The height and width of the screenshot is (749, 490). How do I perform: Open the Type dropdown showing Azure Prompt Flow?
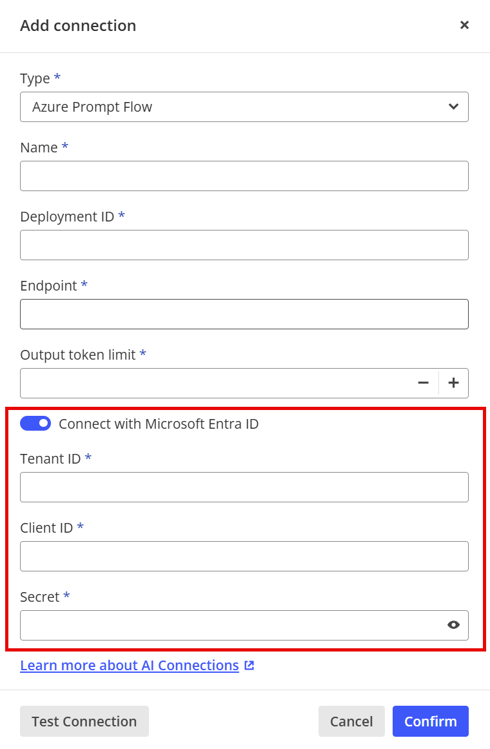coord(244,107)
